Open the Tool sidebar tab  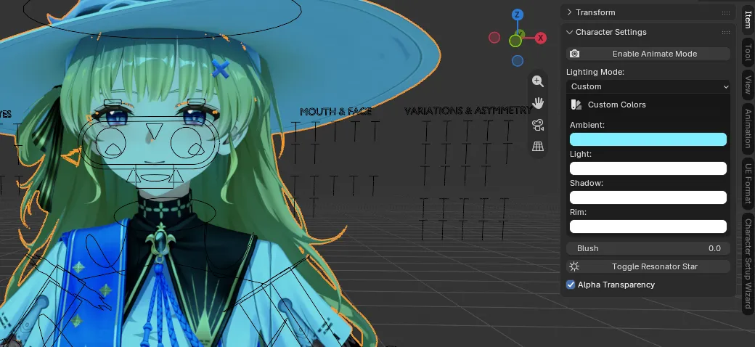[748, 51]
